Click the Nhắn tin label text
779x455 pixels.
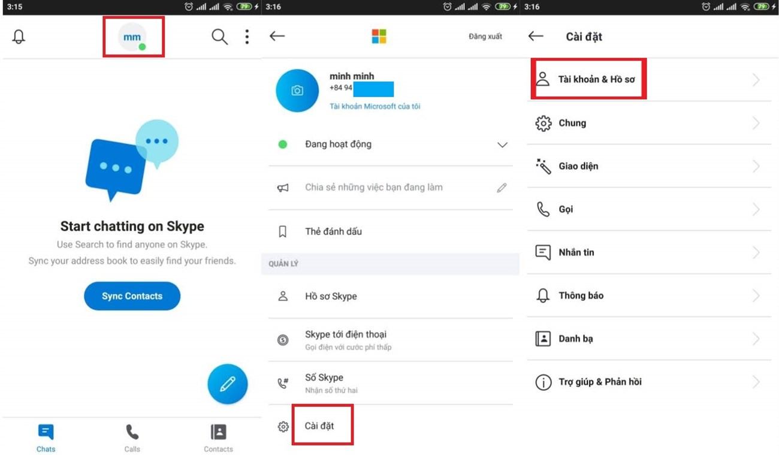coord(576,252)
